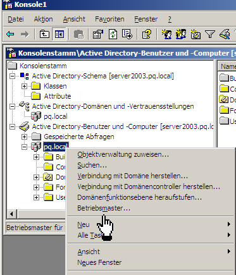Viewport: 236px width, 275px height.
Task: Open the Properties toolbar icon
Action: pos(98,34)
